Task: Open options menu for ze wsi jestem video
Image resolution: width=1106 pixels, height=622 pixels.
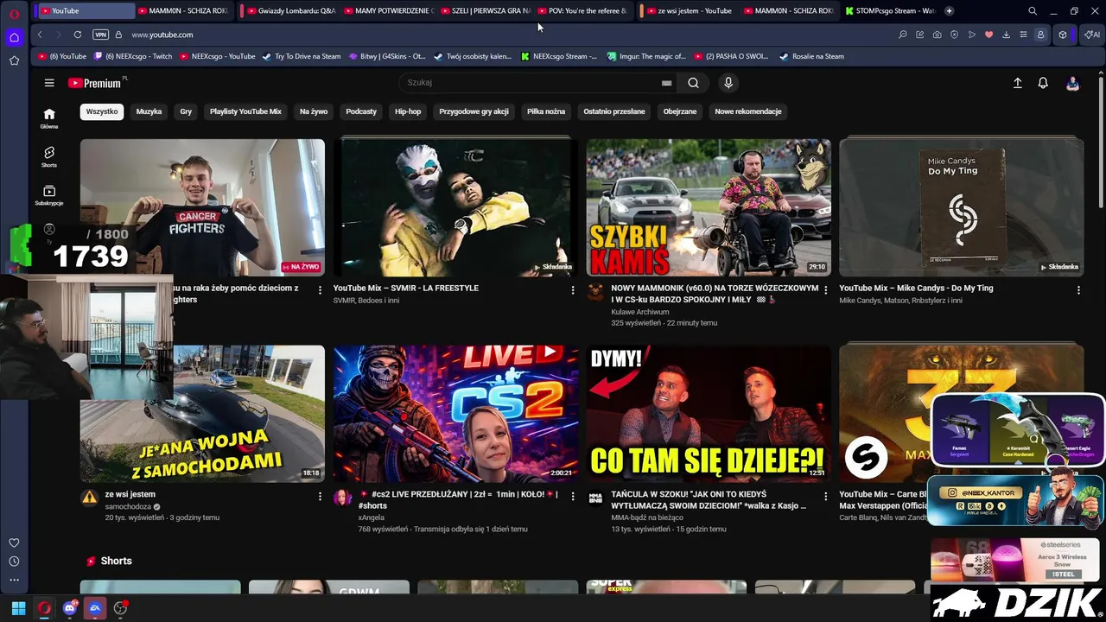Action: pos(320,497)
